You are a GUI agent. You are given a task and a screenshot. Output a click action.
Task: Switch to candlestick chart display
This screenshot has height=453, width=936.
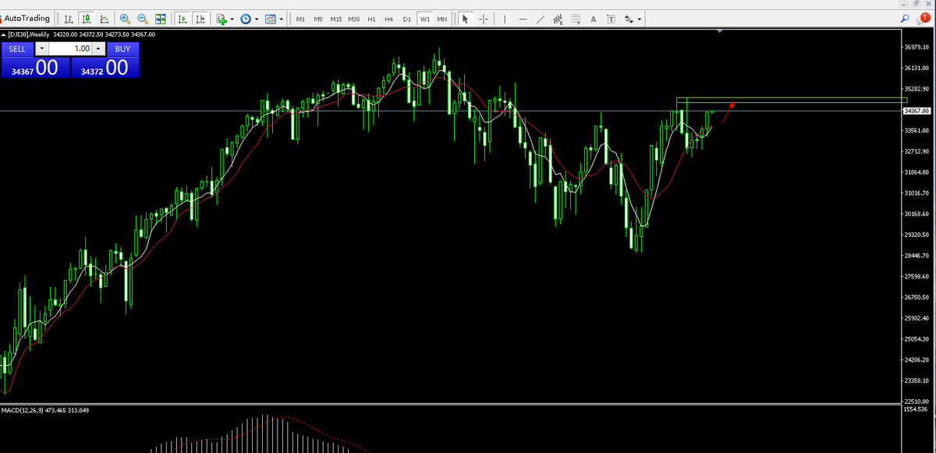[x=86, y=19]
